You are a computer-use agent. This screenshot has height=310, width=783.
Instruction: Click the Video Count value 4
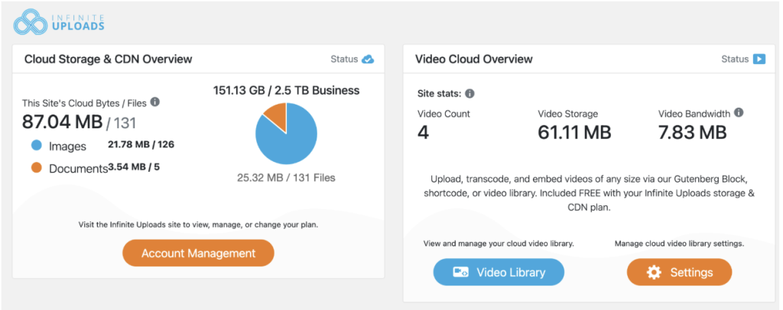point(423,133)
